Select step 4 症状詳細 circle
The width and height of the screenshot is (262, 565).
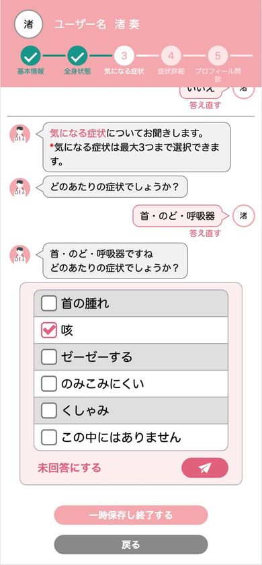[x=171, y=56]
